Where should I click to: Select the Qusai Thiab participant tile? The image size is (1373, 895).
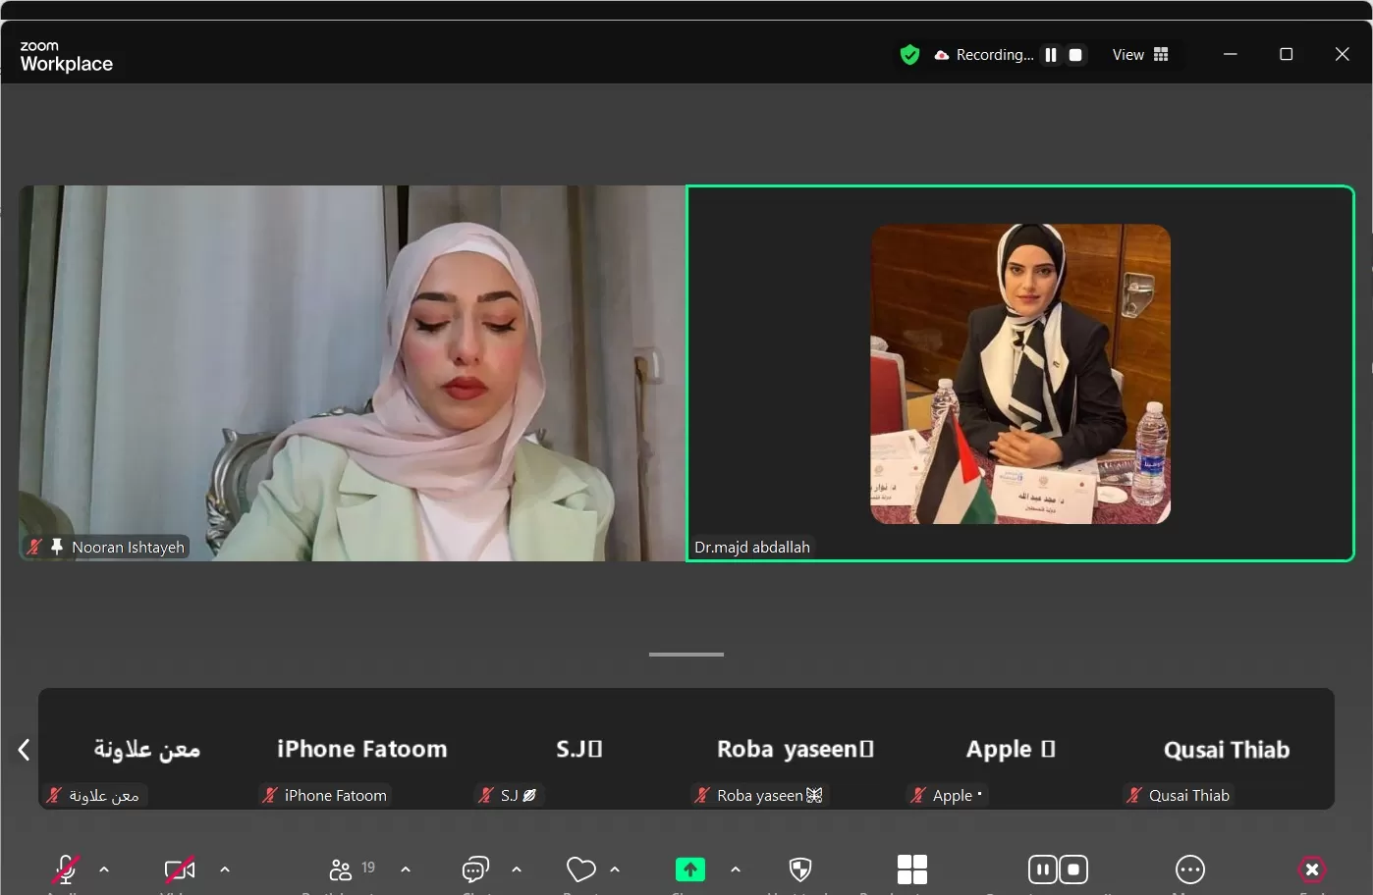1227,749
